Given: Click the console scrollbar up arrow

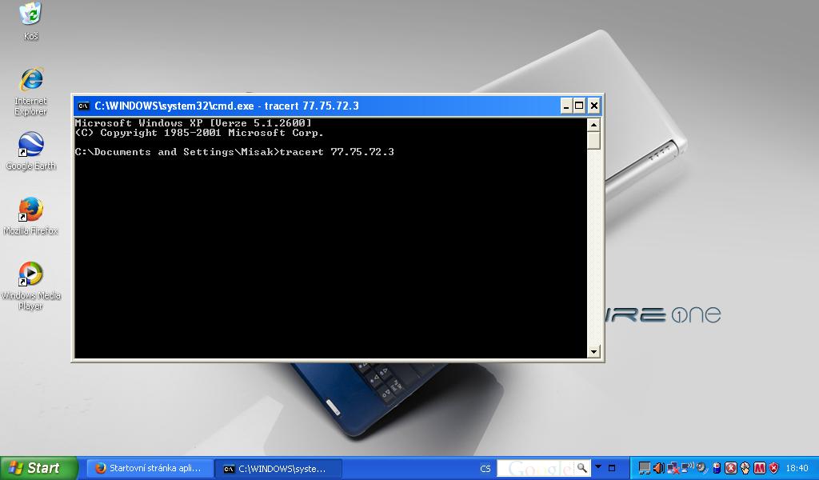Looking at the screenshot, I should point(593,125).
